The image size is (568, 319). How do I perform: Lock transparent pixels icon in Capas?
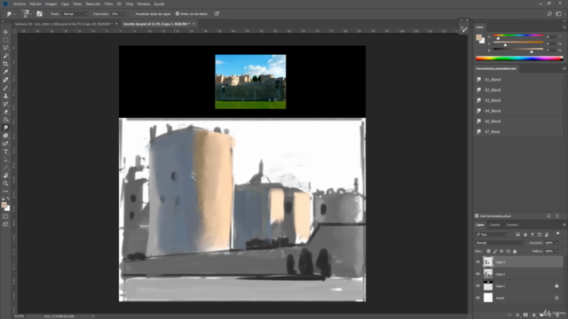(488, 251)
